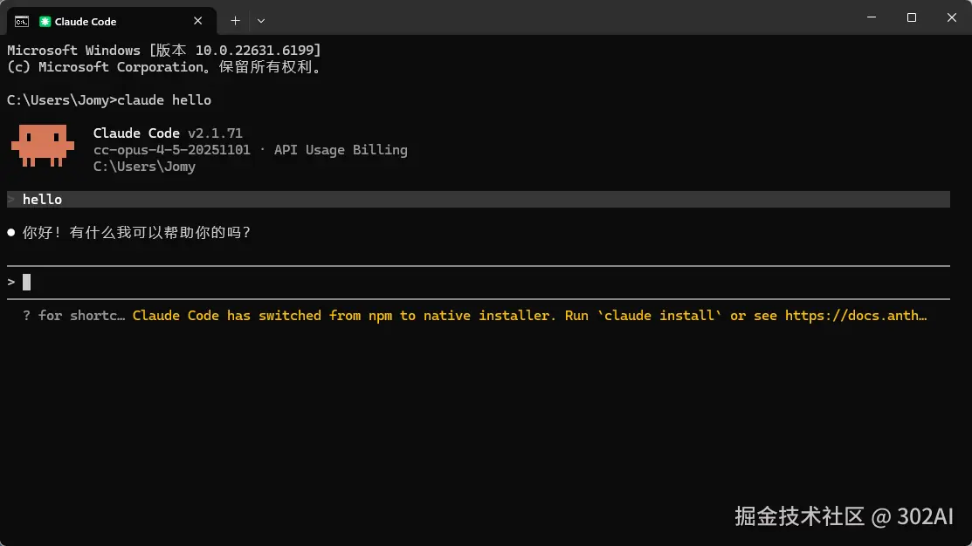This screenshot has height=546, width=972.
Task: Open a new terminal tab with plus
Action: tap(235, 21)
